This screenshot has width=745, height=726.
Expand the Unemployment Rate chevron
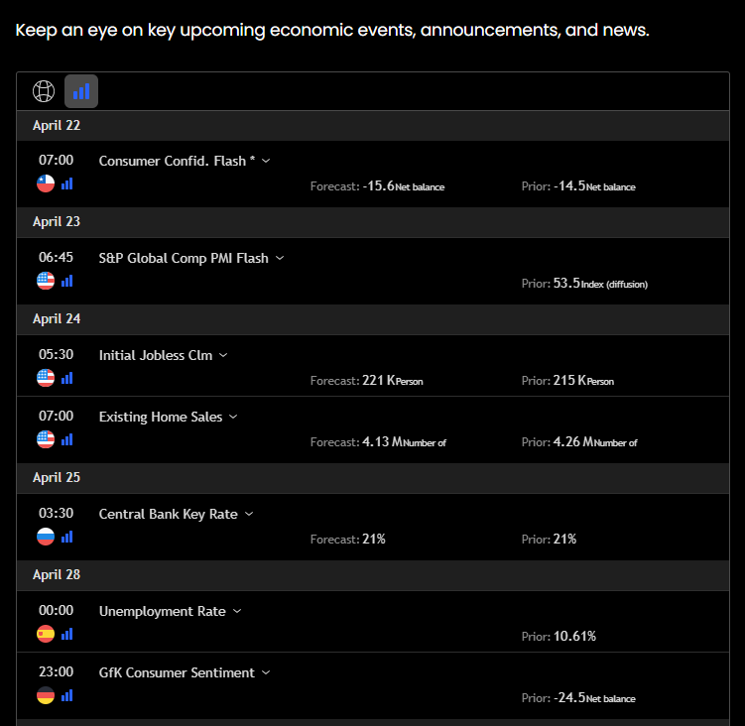click(x=237, y=611)
